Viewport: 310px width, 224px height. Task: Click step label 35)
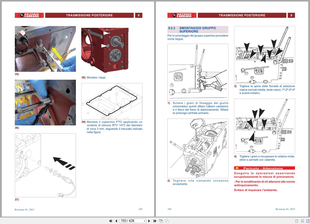click(17, 74)
